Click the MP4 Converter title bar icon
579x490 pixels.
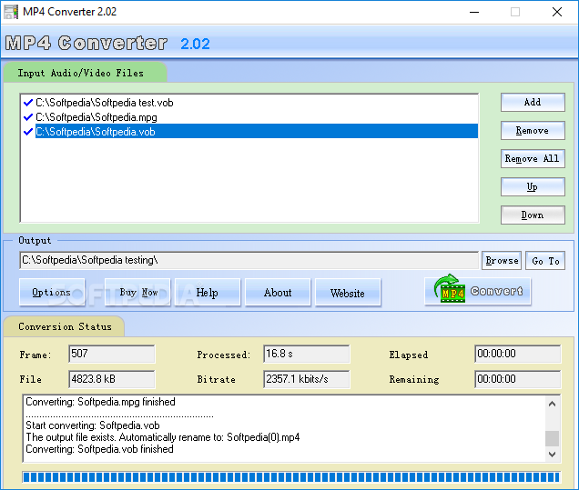point(11,12)
